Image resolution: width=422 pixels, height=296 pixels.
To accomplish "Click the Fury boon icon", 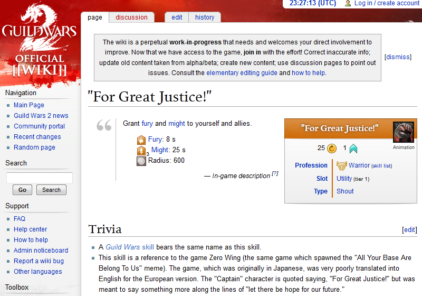I will click(x=141, y=140).
